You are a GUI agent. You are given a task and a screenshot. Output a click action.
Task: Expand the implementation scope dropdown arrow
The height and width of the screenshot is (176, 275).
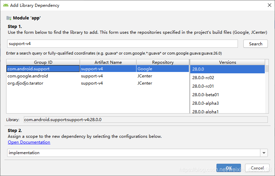(x=264, y=153)
